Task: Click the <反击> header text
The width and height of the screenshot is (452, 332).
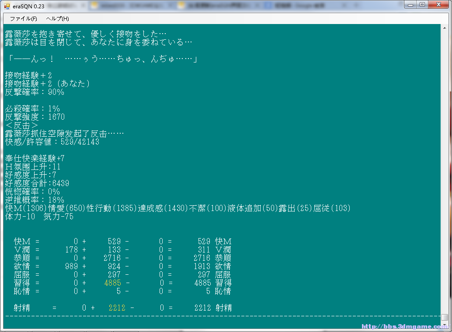Action: pyautogui.click(x=22, y=125)
